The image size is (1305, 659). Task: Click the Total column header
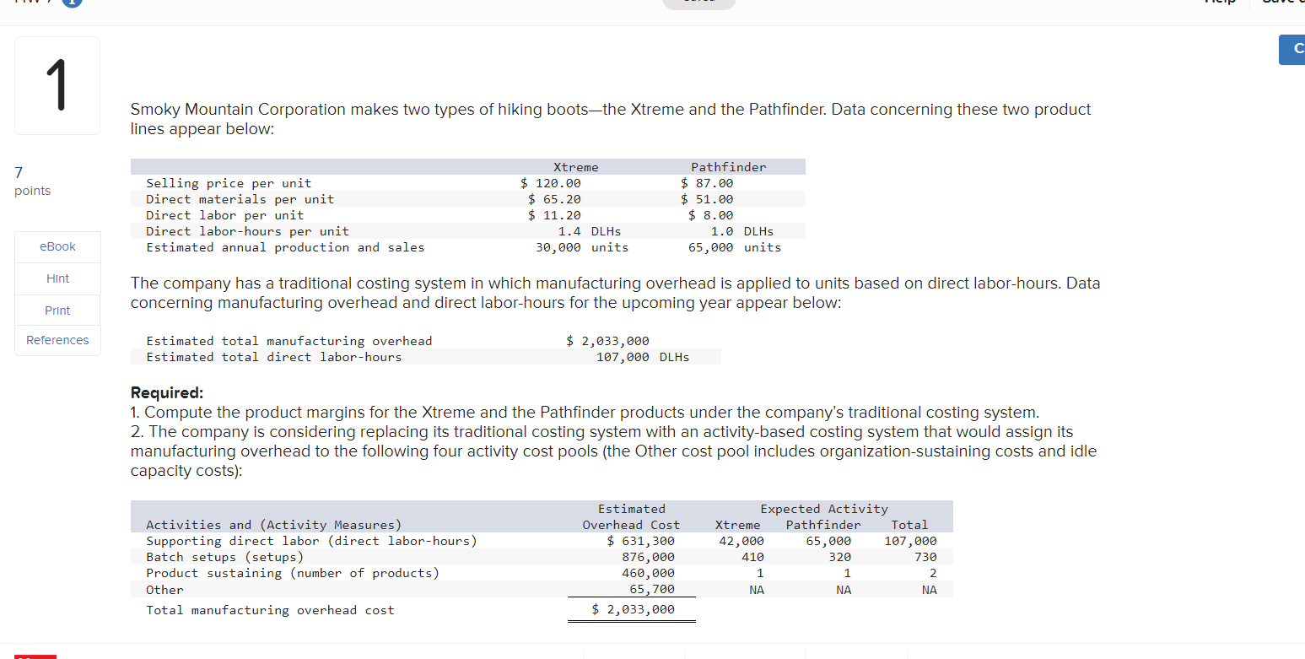(909, 525)
